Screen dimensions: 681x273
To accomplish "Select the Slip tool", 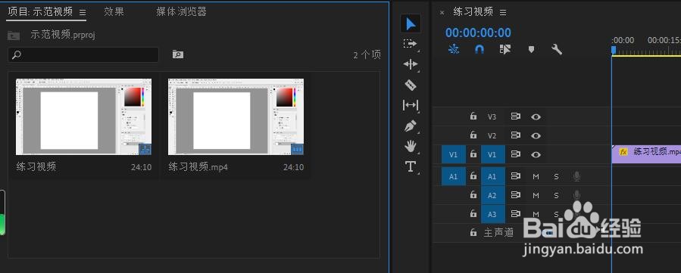I will [x=410, y=105].
